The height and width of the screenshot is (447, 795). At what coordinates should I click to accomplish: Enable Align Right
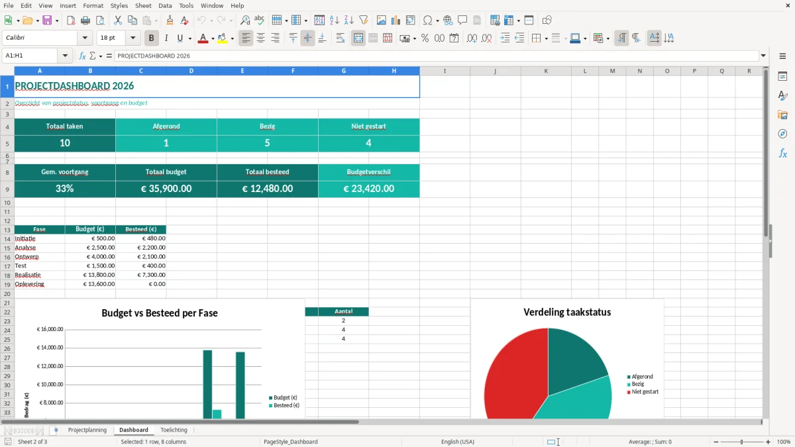click(x=276, y=38)
